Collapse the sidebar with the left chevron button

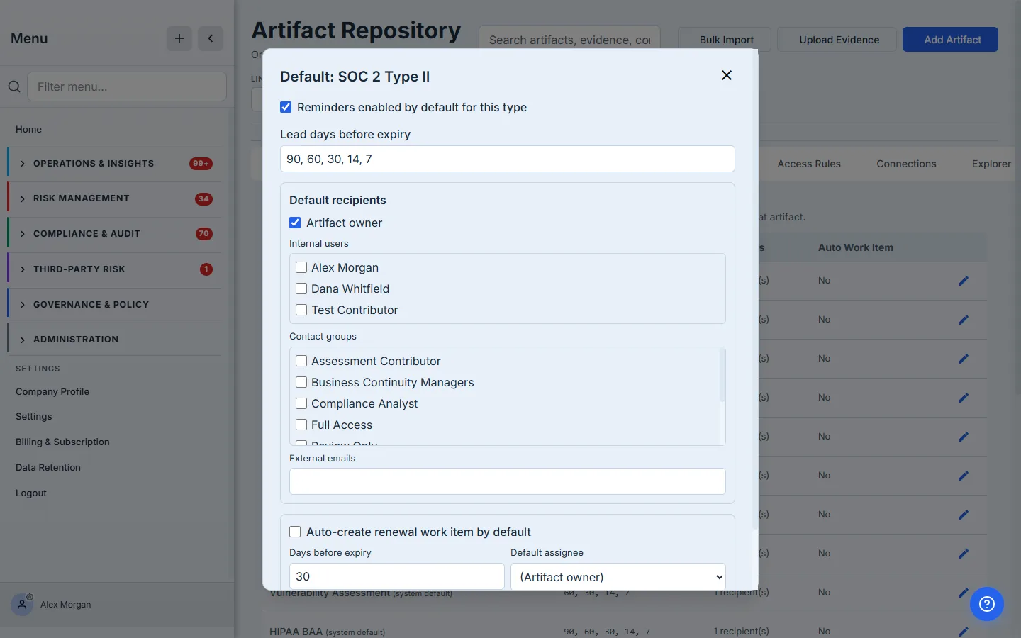click(x=211, y=38)
